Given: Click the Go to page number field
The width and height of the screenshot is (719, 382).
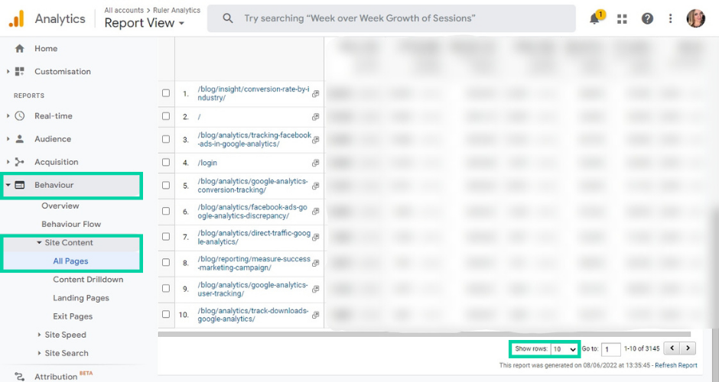Looking at the screenshot, I should point(611,349).
